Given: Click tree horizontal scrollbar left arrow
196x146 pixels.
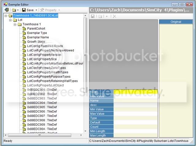Looking at the screenshot, I should 6,135.
